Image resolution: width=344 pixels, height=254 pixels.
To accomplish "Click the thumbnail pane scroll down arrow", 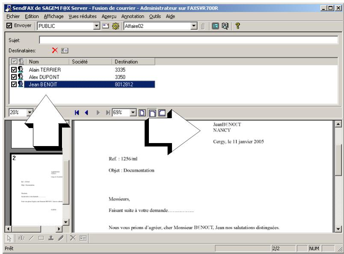I will 66,222.
